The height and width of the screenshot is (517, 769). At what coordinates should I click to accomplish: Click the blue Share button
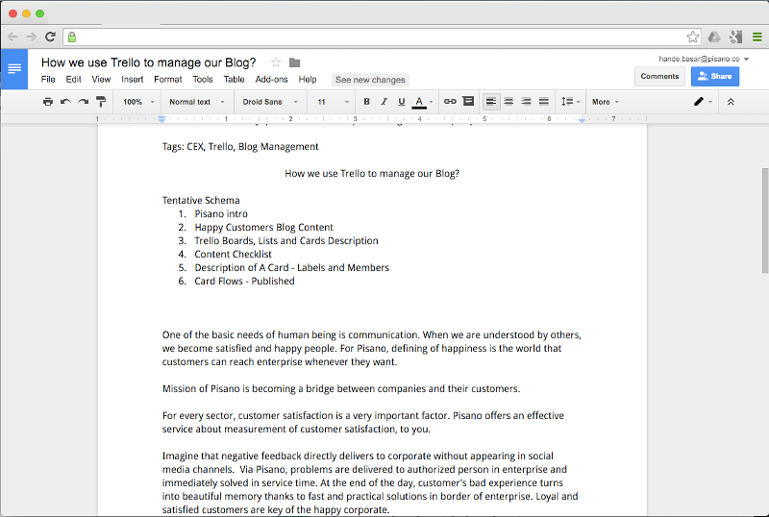715,77
